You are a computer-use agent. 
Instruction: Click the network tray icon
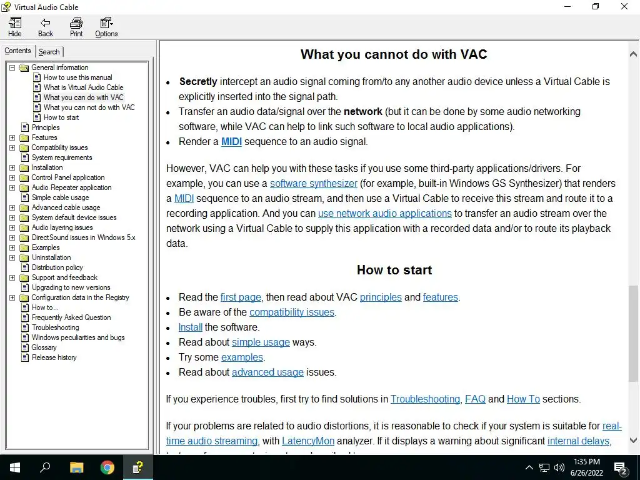coord(544,467)
